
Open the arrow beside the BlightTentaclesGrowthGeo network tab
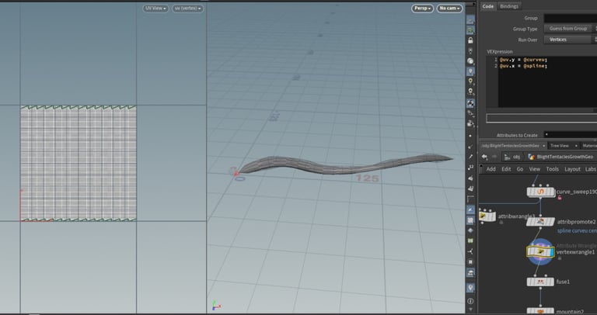[x=543, y=146]
